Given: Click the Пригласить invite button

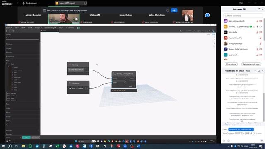Looking at the screenshot, I should point(231,65).
